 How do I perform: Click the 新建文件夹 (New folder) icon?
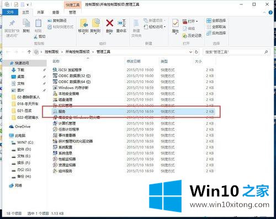click(x=136, y=24)
